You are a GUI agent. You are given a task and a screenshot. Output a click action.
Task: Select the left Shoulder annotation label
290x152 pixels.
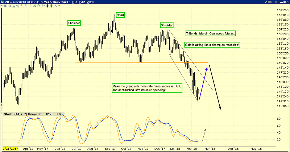74,23
